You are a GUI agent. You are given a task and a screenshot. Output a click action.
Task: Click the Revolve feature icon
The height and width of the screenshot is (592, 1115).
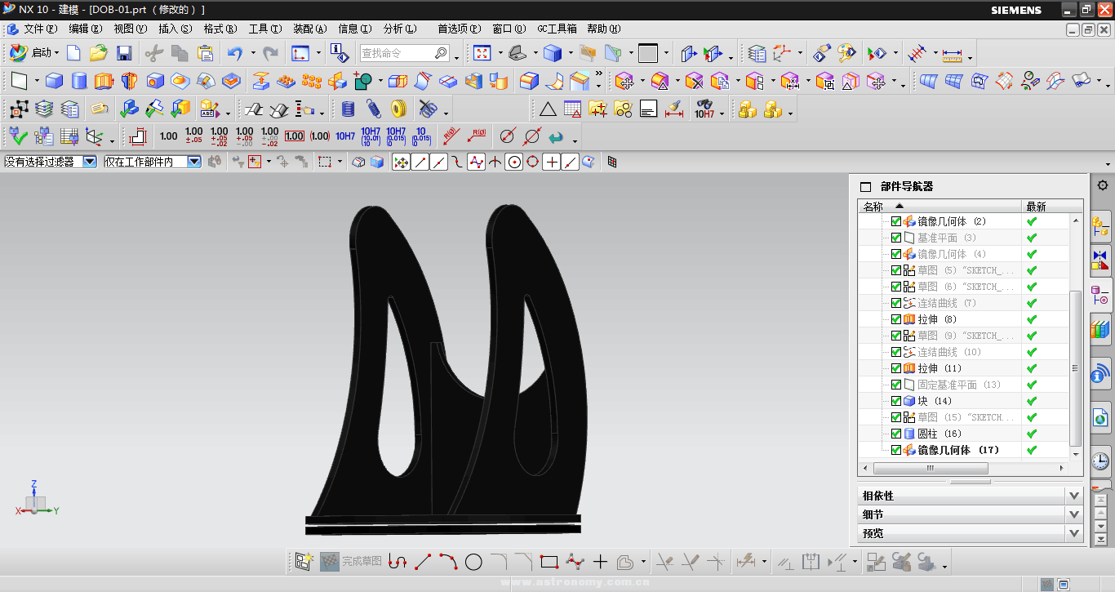(x=129, y=81)
